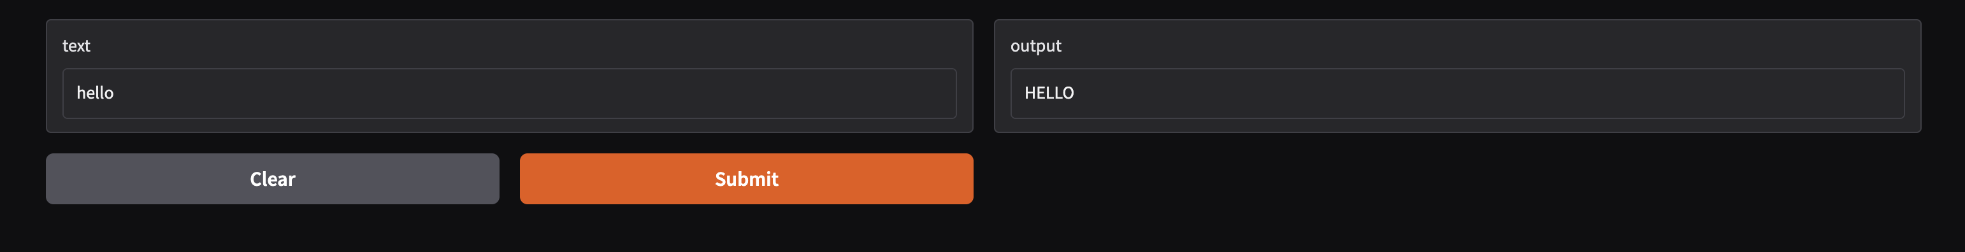
Task: Select the output panel container
Action: coord(1457,76)
